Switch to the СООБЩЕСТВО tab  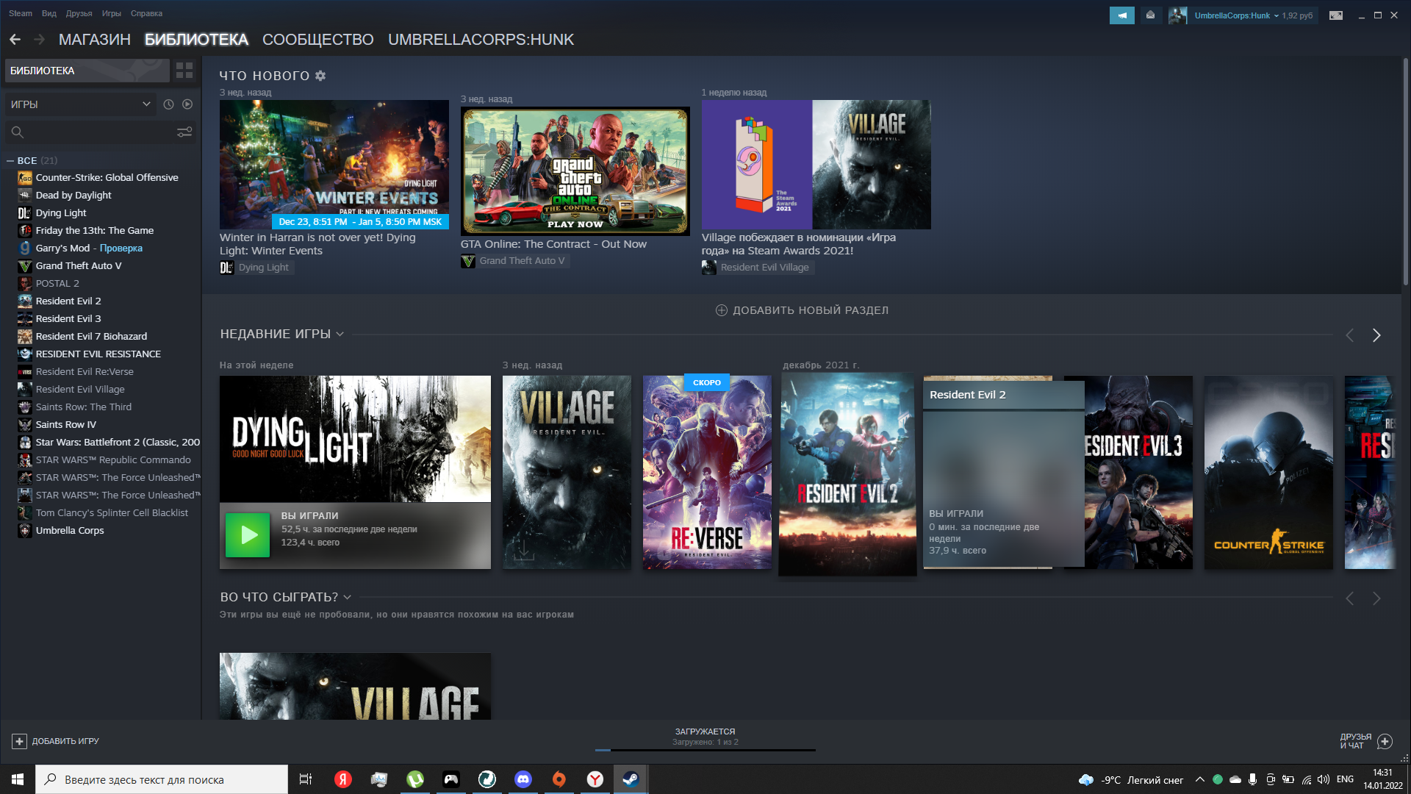coord(318,40)
